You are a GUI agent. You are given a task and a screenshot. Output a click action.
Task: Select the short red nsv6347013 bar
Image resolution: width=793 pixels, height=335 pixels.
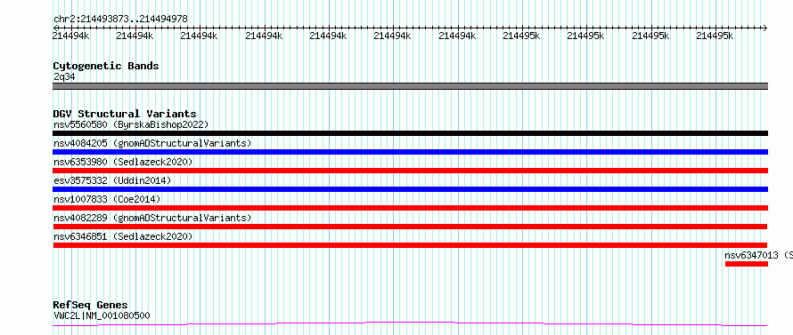747,264
